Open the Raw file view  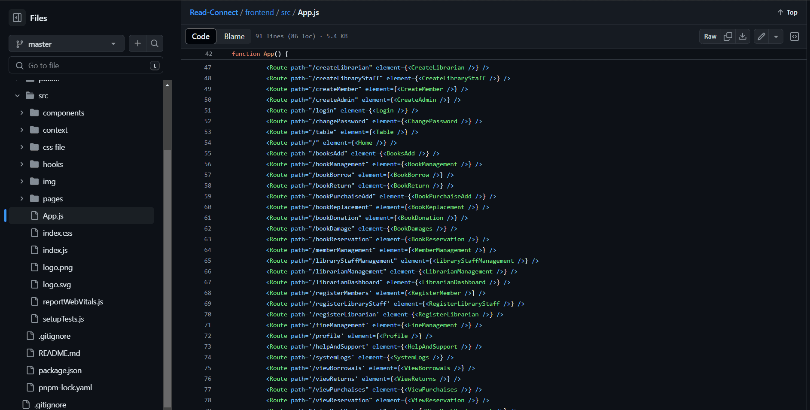coord(710,36)
